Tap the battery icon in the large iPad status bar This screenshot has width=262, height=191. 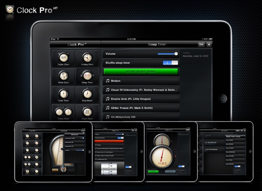click(x=211, y=39)
